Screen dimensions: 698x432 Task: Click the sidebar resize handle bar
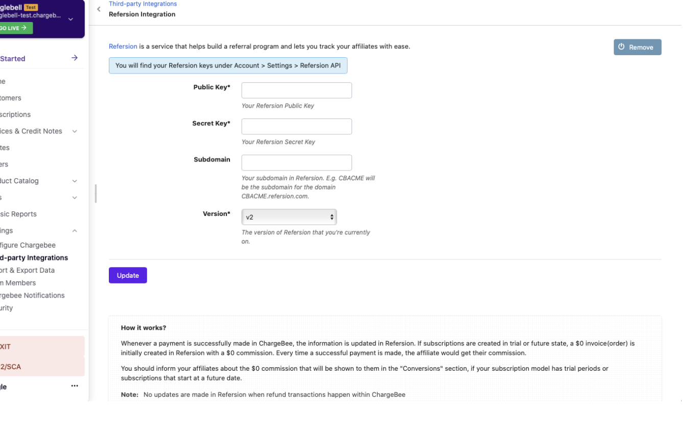96,194
